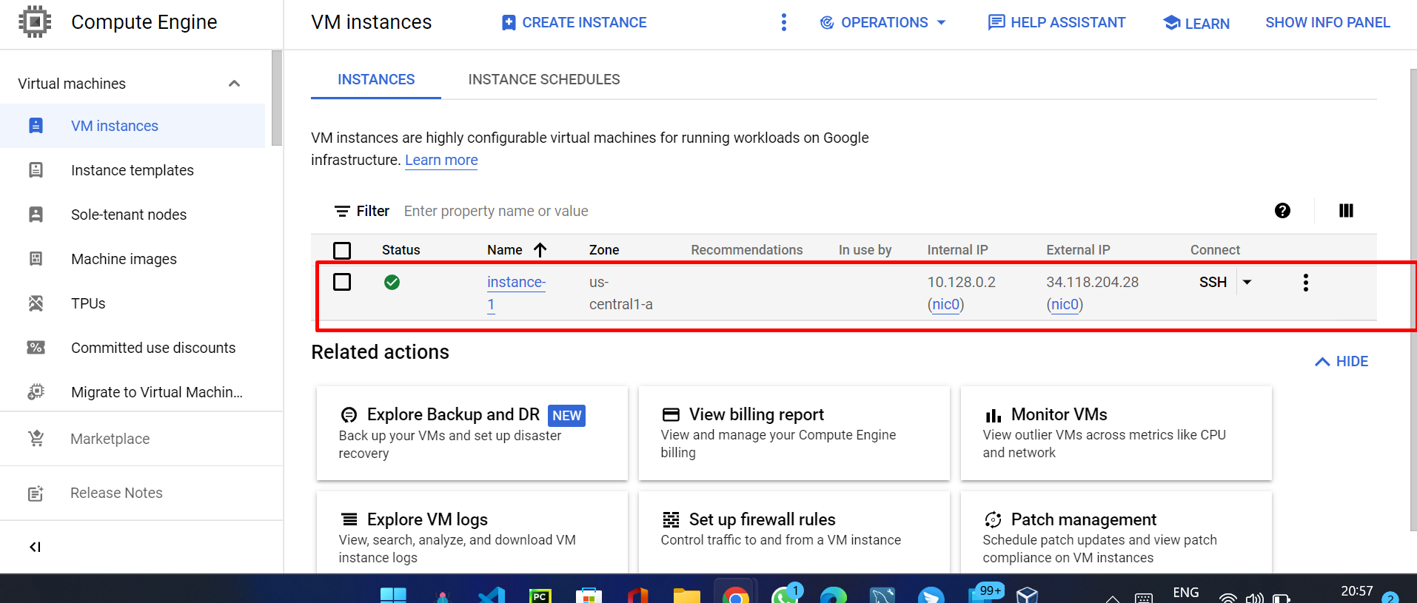The width and height of the screenshot is (1417, 603).
Task: Open the Explore Backup and DR card
Action: (x=472, y=433)
